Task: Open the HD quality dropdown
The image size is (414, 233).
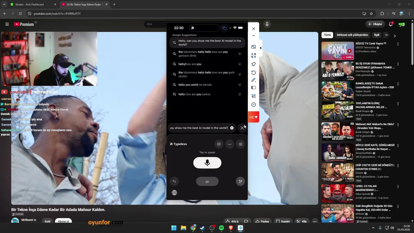Action: pyautogui.click(x=254, y=117)
